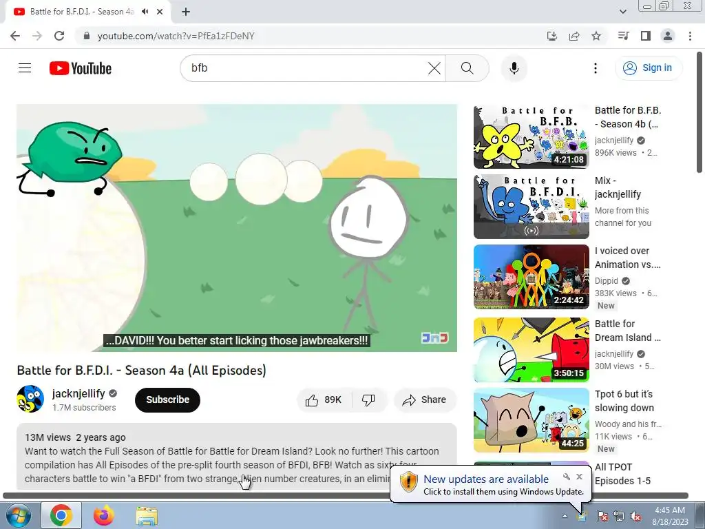Open the jacknjellify channel avatar
Screen dimensions: 705x529
pyautogui.click(x=30, y=399)
